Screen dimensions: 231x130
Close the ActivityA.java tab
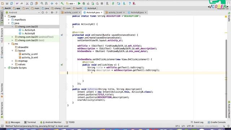click(x=101, y=13)
